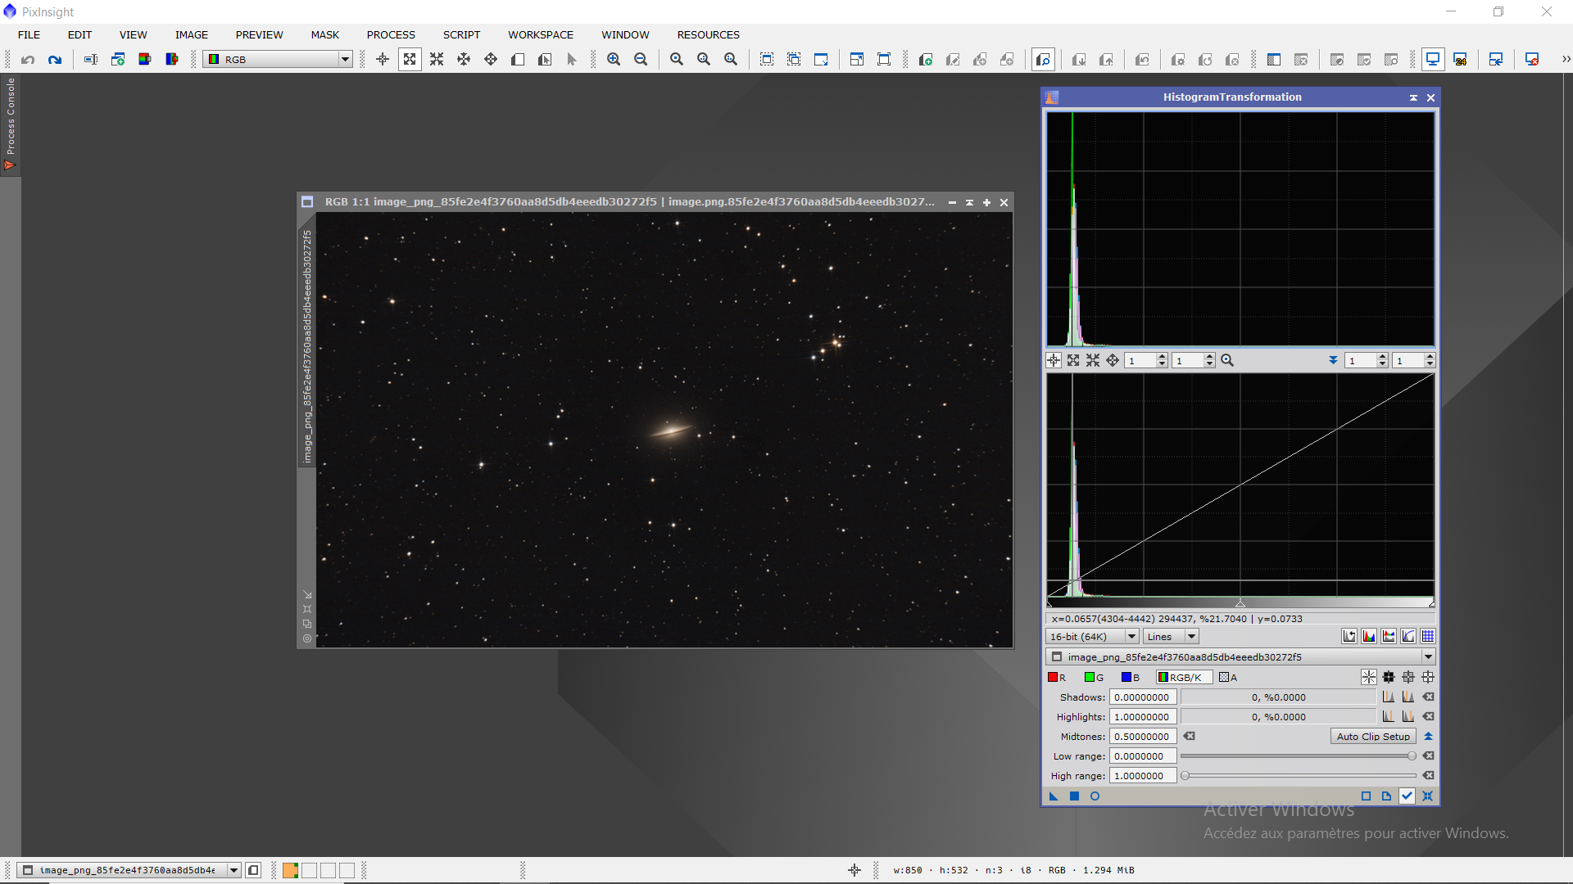Open the SCRIPT menu
Screen dimensions: 1573x884
click(x=461, y=34)
